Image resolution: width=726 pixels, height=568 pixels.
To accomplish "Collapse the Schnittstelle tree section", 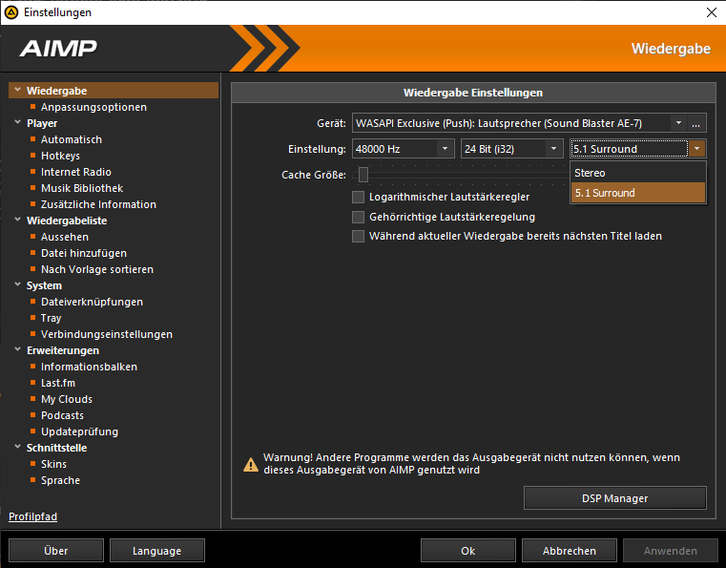I will (17, 447).
